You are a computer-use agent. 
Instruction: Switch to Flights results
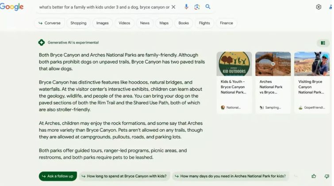pos(204,23)
